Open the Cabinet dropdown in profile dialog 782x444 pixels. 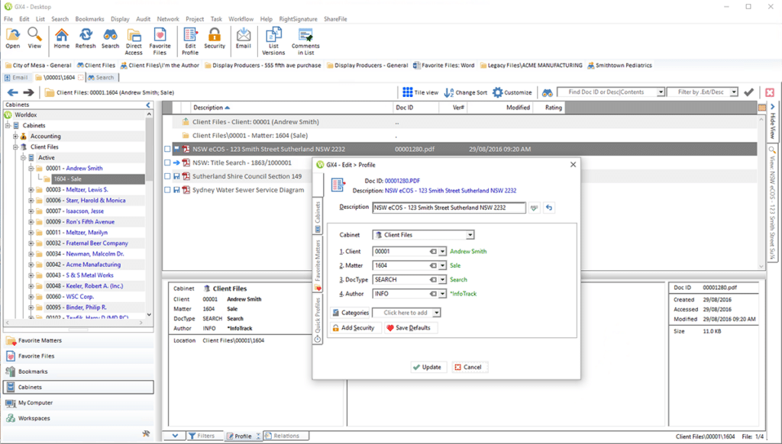(470, 235)
